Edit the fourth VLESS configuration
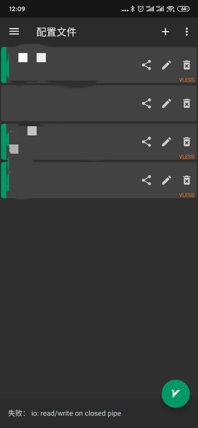198x428 pixels. click(x=167, y=180)
